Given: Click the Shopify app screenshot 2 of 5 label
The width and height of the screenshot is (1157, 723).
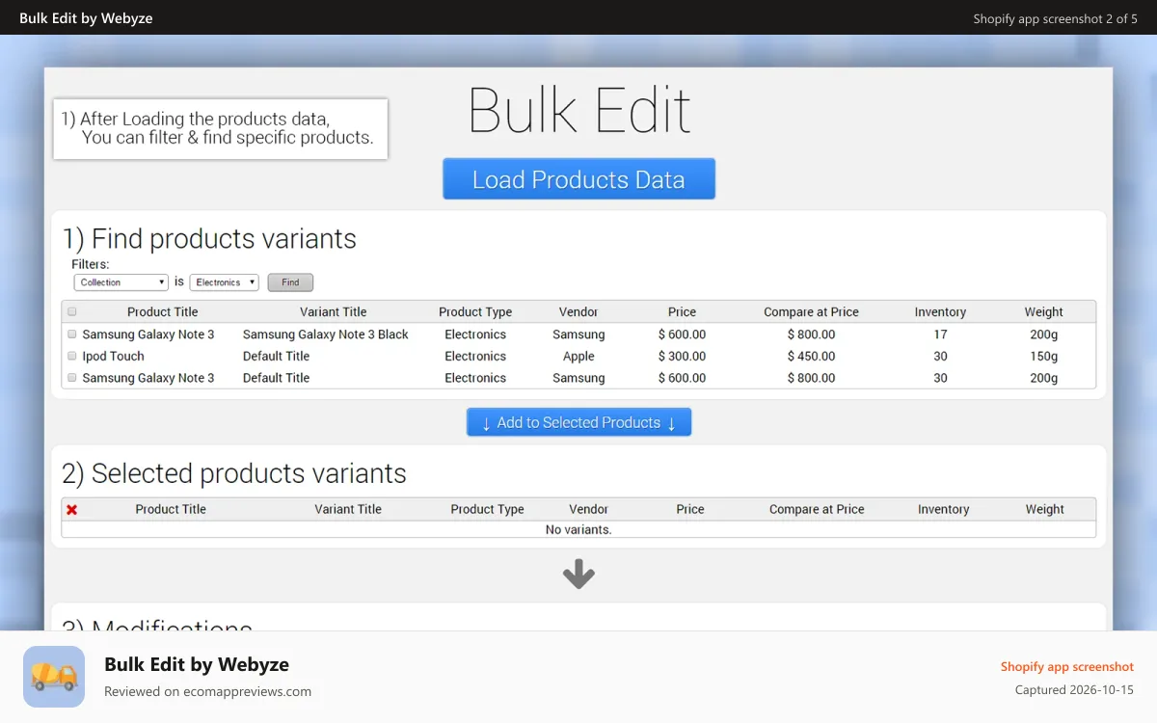Looking at the screenshot, I should pos(1055,18).
